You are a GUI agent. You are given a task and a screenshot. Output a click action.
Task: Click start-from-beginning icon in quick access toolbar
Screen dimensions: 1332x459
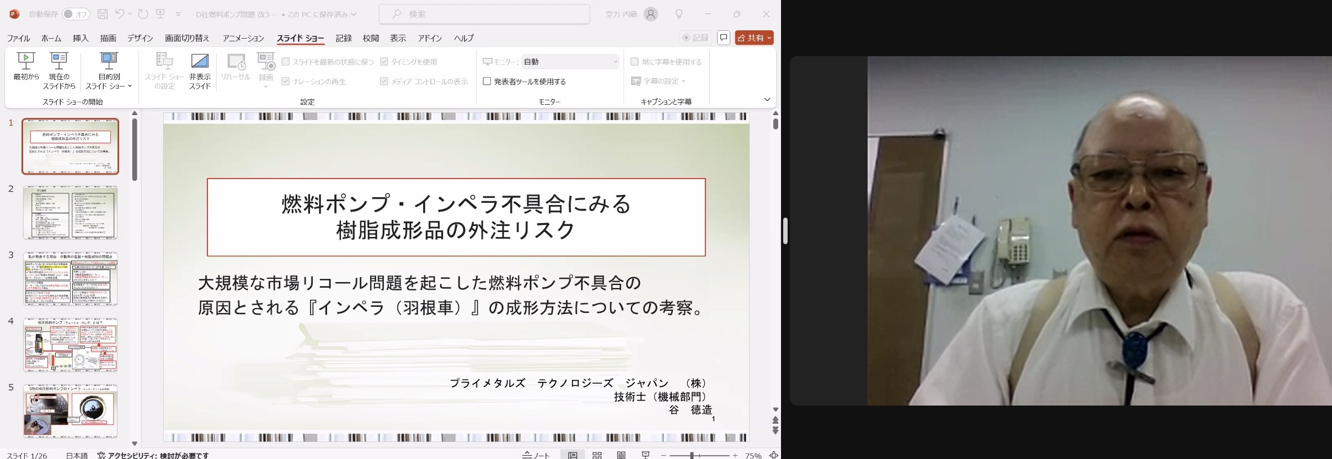pos(161,14)
